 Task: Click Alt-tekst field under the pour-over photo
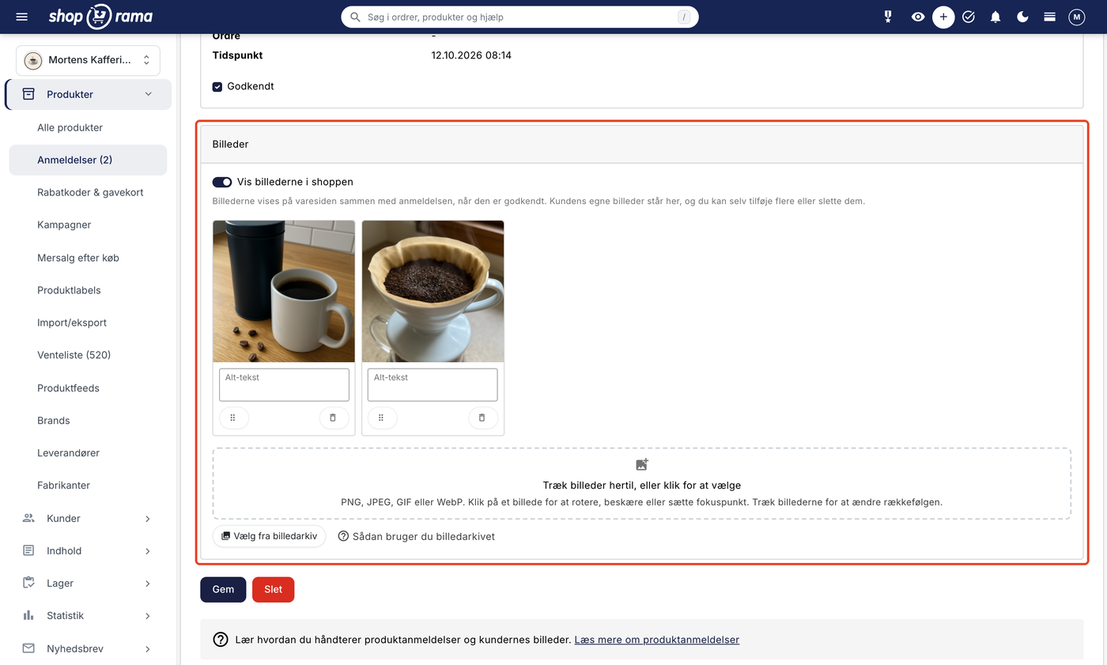(433, 384)
